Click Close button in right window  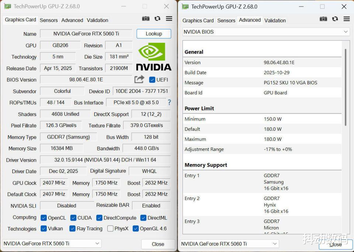336,245
